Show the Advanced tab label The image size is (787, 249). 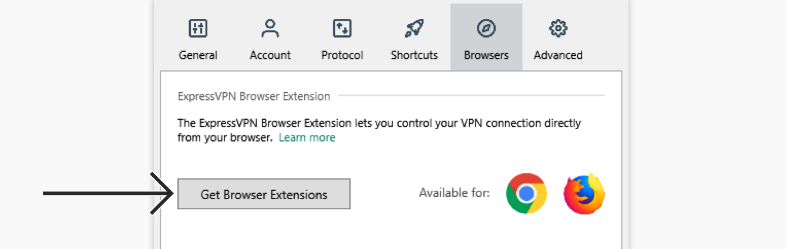point(558,55)
